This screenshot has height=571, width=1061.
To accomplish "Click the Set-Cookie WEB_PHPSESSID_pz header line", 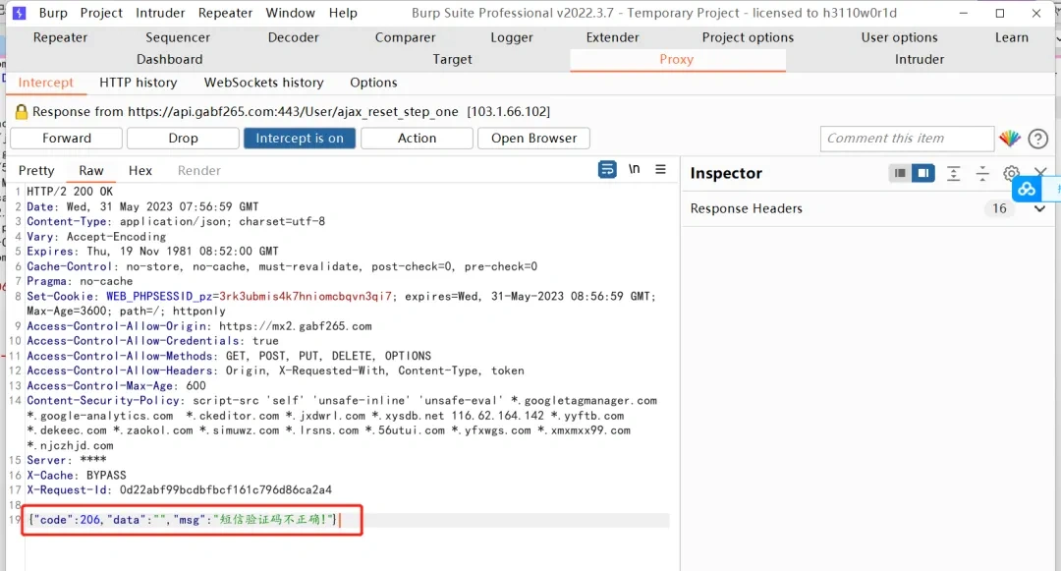I will 341,303.
